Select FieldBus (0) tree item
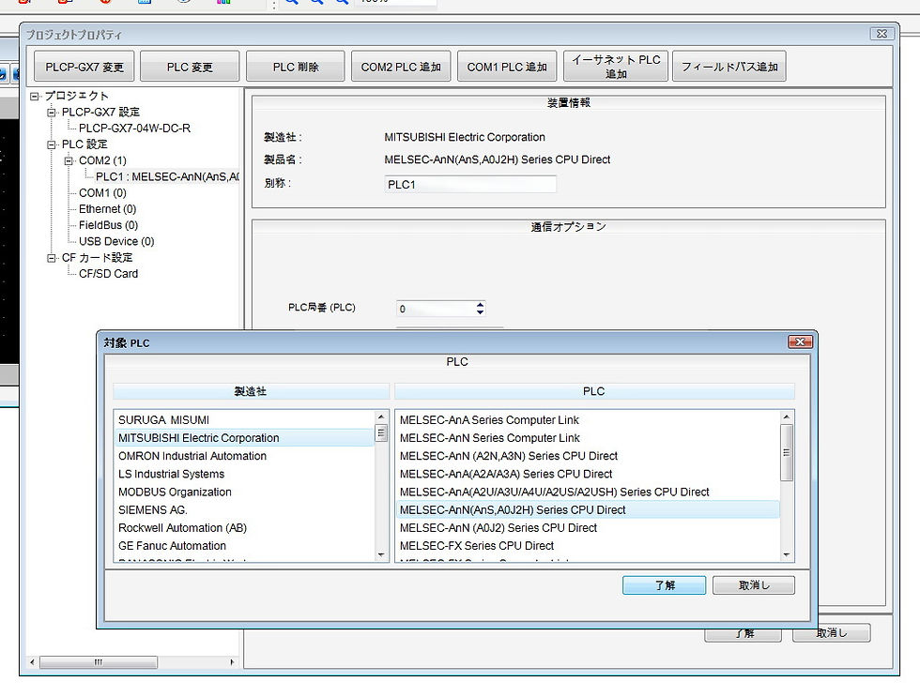 [109, 225]
